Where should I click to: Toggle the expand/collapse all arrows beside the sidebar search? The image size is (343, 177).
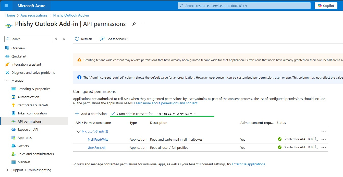tap(56, 39)
